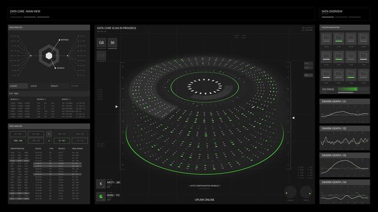The height and width of the screenshot is (212, 378).
Task: Click the DNO · 286 button
Action: coord(18,141)
